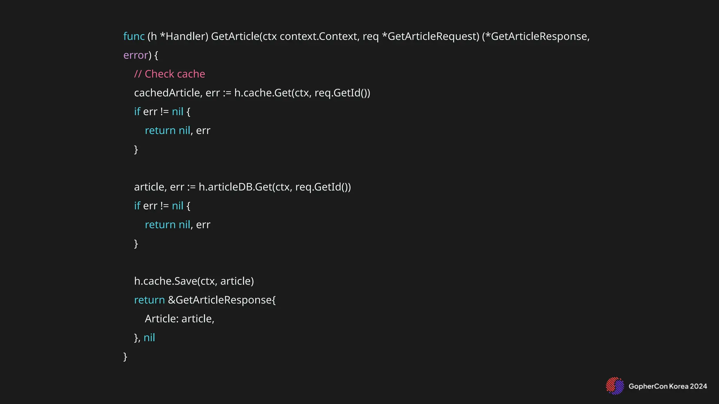Click the 'h.cache.Save(ctx, article)' line
The width and height of the screenshot is (719, 404).
click(x=194, y=281)
